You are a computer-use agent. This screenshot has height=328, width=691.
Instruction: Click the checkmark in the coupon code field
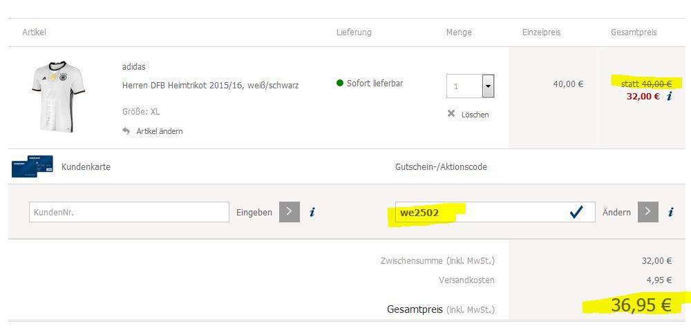coord(576,212)
